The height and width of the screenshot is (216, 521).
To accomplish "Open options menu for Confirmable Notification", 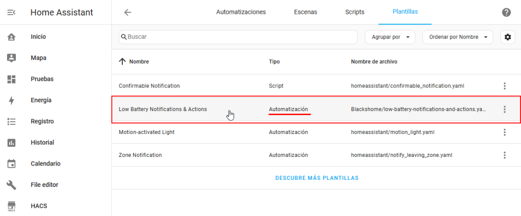I will 504,86.
